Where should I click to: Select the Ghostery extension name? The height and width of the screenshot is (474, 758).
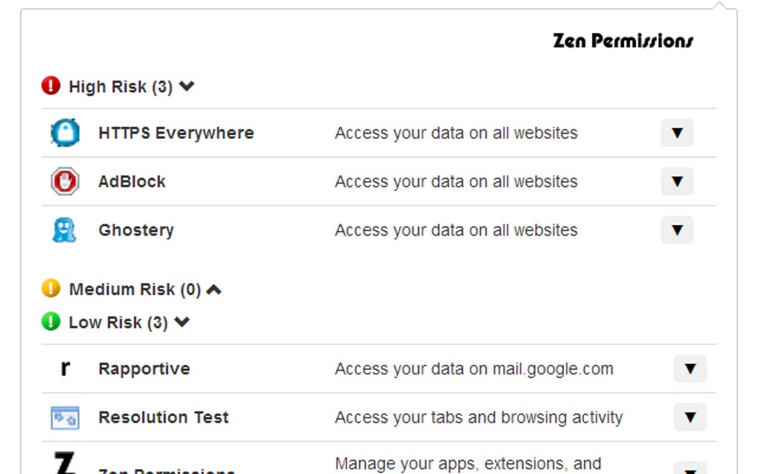(x=136, y=230)
